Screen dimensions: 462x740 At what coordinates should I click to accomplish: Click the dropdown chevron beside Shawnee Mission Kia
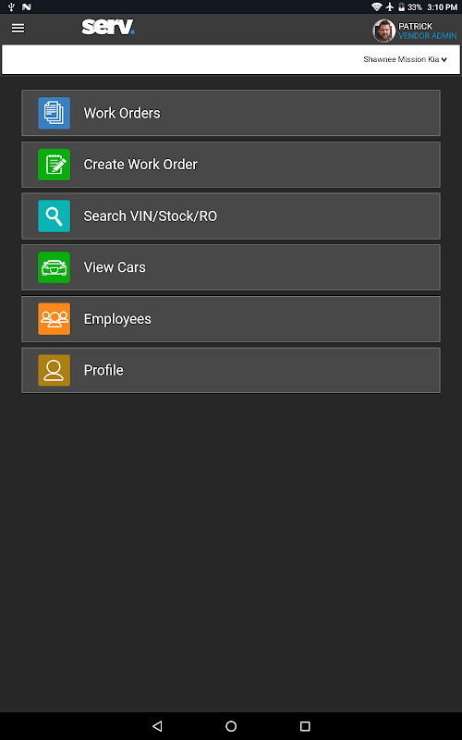click(444, 60)
